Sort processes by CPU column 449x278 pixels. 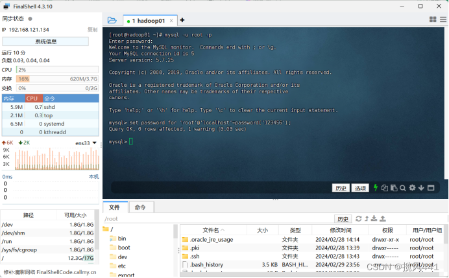[x=34, y=98]
